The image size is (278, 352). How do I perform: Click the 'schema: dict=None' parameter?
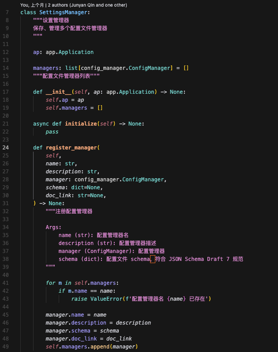point(74,187)
